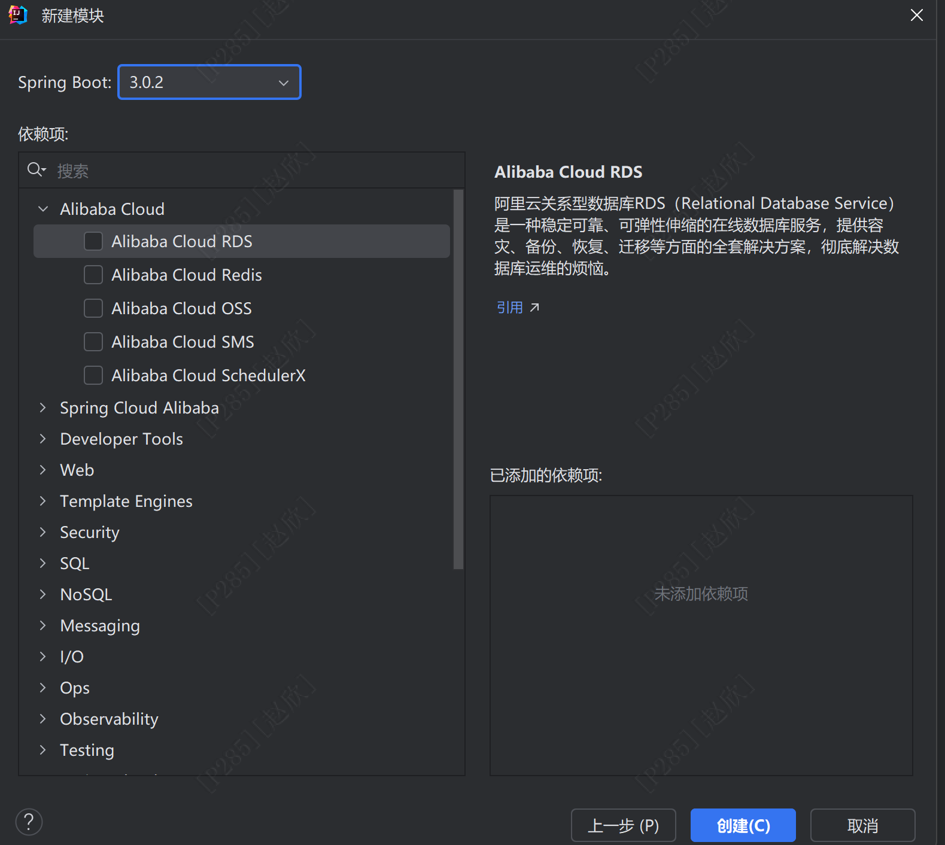Expand the Ops category
The image size is (945, 845).
[x=43, y=688]
